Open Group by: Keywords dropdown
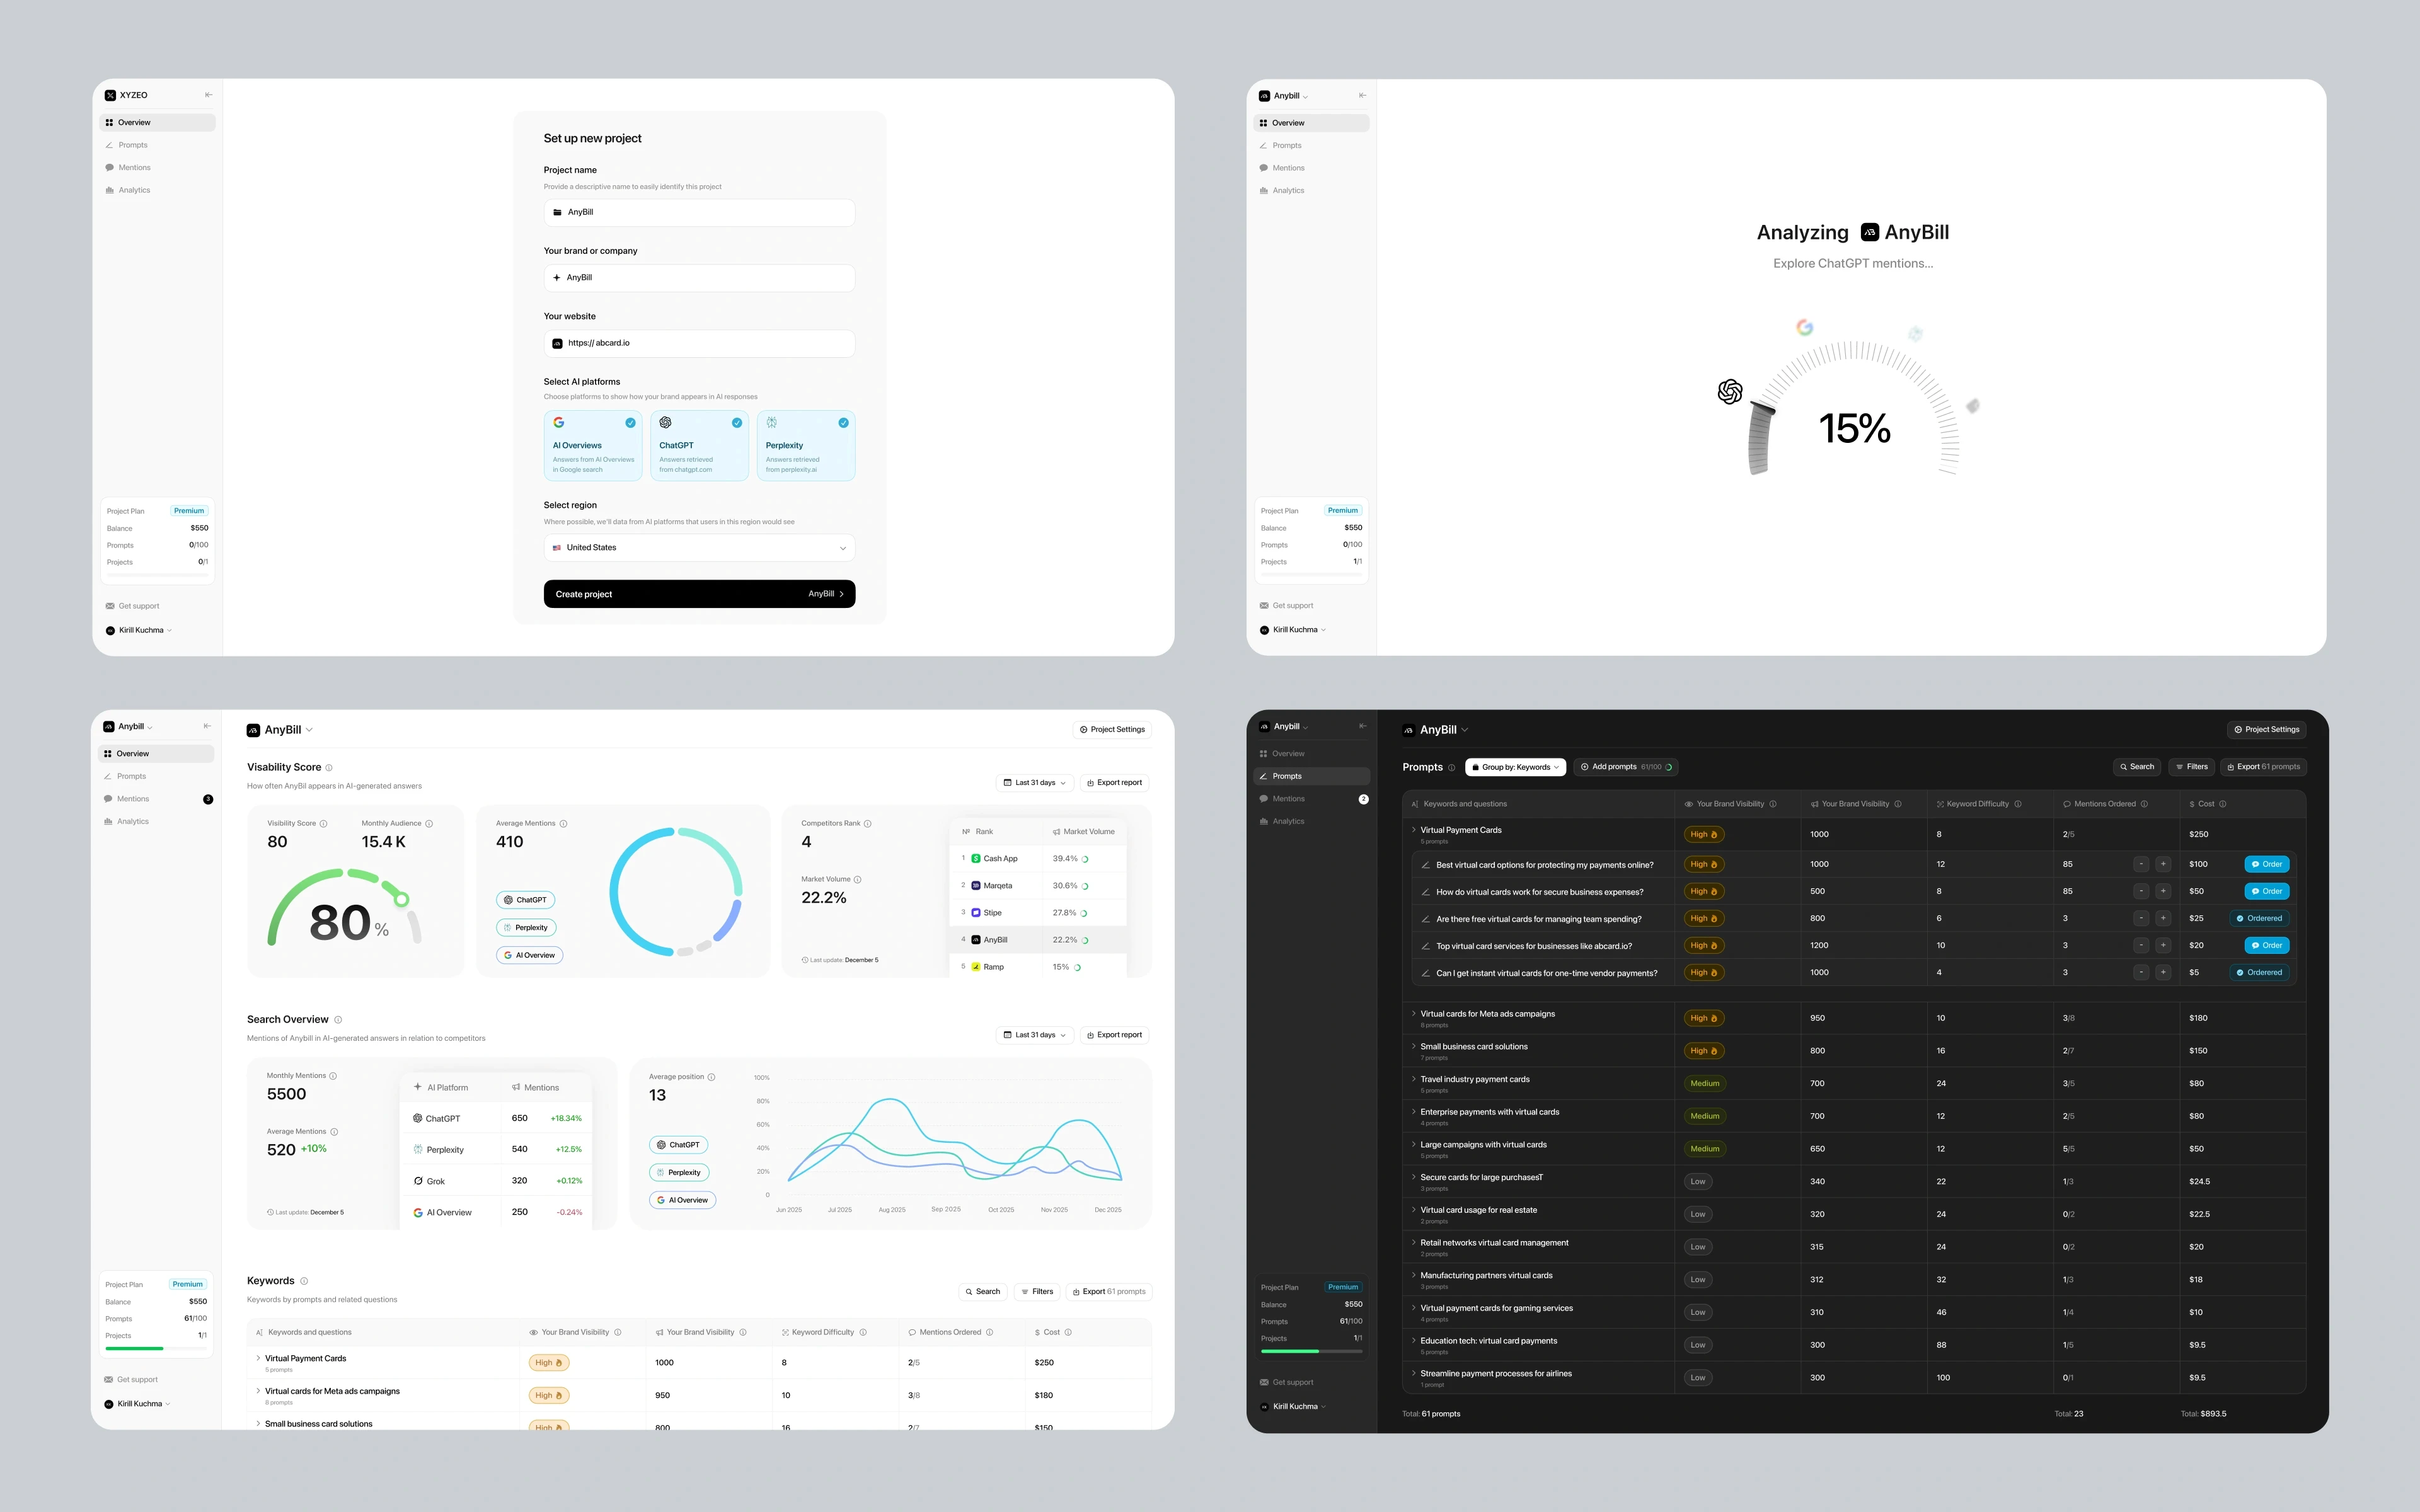Image resolution: width=2420 pixels, height=1512 pixels. click(1515, 767)
